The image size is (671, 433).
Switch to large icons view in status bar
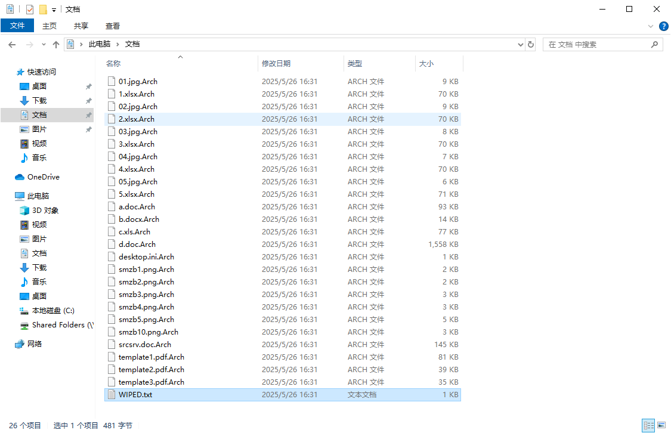coord(661,425)
